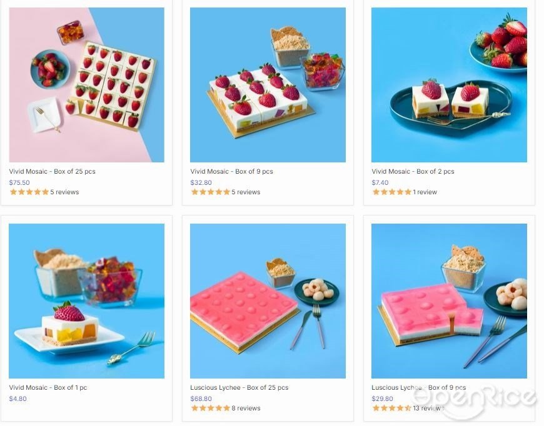Open 8 reviews for Luscious Lychee 25 pcs
Viewport: 544px width, 426px height.
[x=246, y=409]
